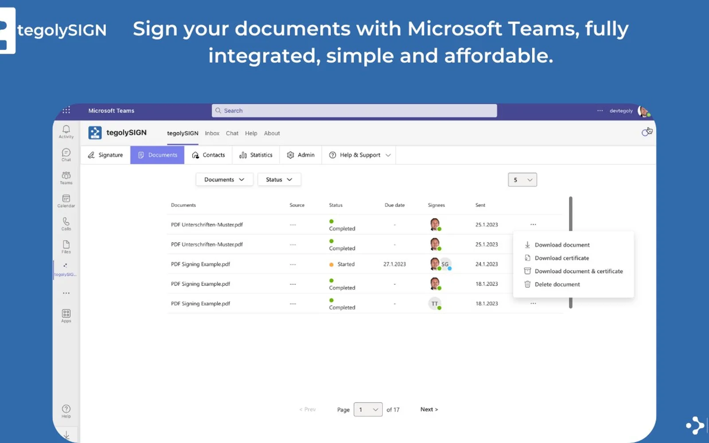Click the tegolySIGN logo in app header
Image resolution: width=709 pixels, height=443 pixels.
pos(95,132)
